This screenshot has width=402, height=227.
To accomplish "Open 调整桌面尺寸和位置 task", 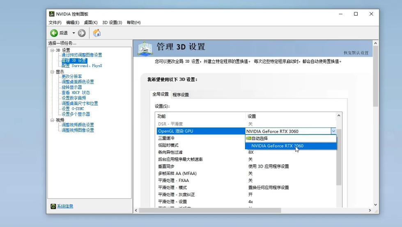I will click(x=80, y=103).
